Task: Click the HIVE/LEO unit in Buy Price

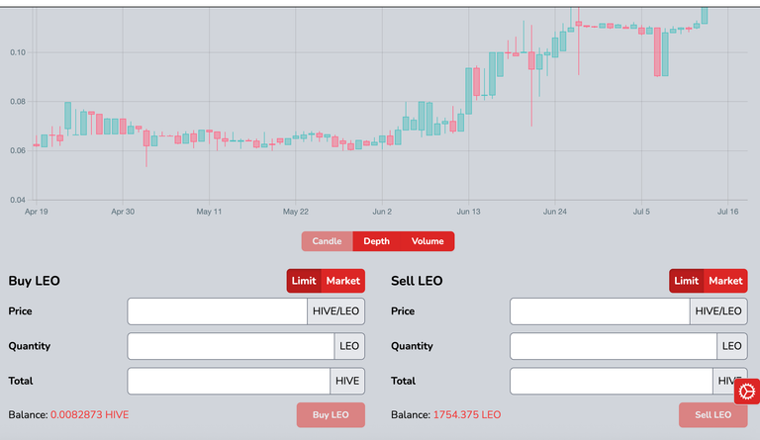Action: 335,311
